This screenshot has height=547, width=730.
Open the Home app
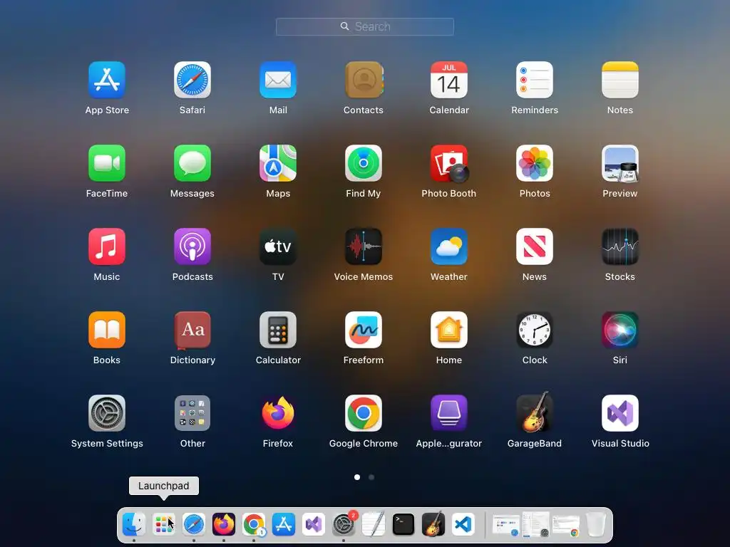pos(449,330)
